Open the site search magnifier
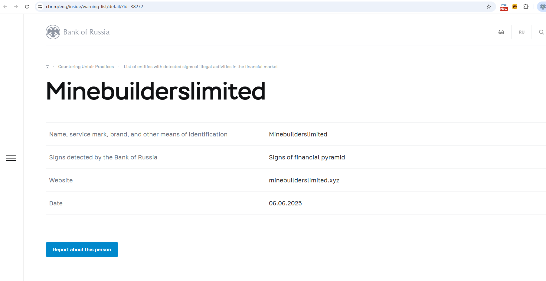 [x=541, y=32]
